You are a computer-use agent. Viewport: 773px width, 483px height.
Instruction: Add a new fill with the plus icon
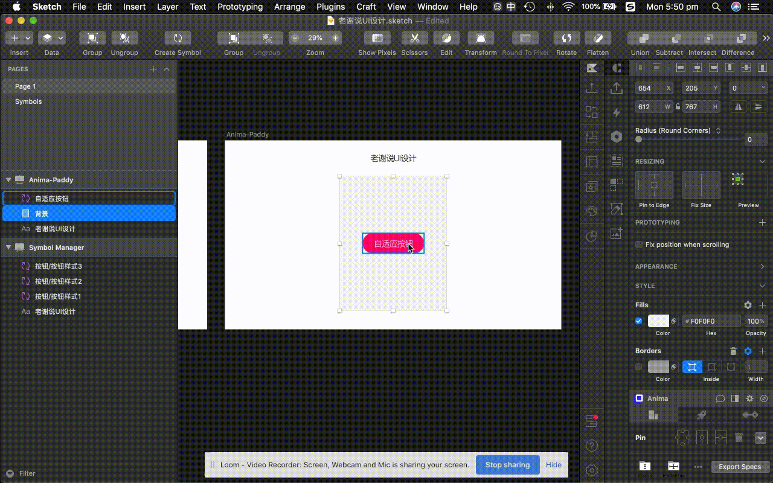coord(762,305)
